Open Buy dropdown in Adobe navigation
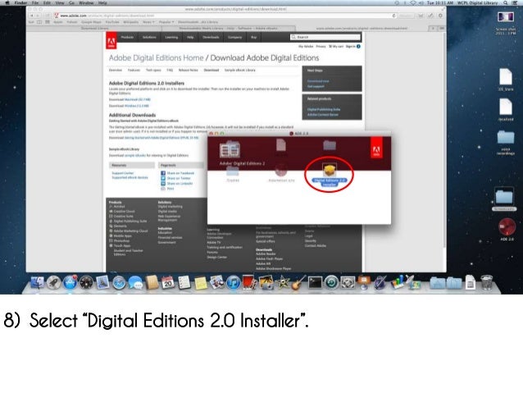The image size is (523, 393). pyautogui.click(x=254, y=37)
